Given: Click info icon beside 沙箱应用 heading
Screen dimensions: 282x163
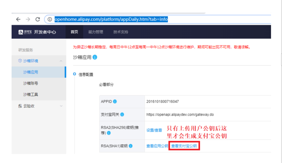Looking at the screenshot, I should click(95, 57).
